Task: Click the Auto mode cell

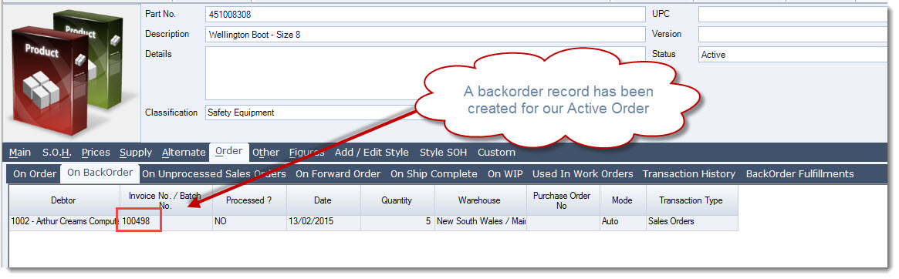Action: 623,222
